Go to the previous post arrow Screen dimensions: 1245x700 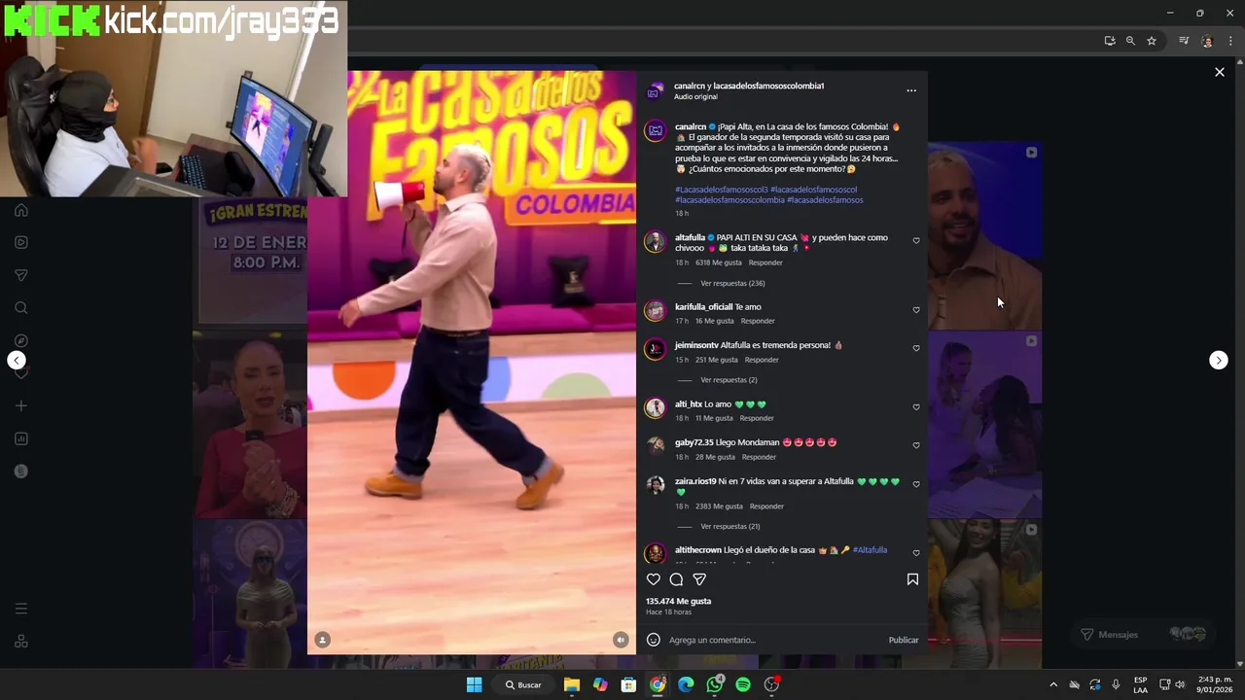(17, 361)
